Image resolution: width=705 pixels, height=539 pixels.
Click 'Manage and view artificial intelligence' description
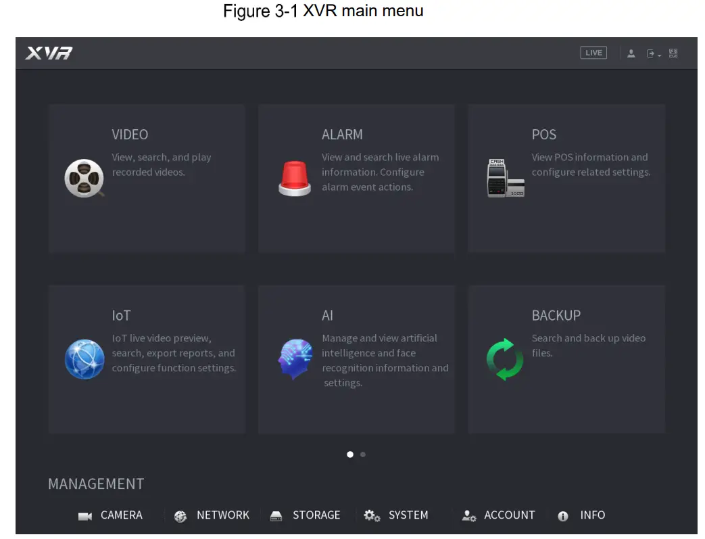point(385,360)
